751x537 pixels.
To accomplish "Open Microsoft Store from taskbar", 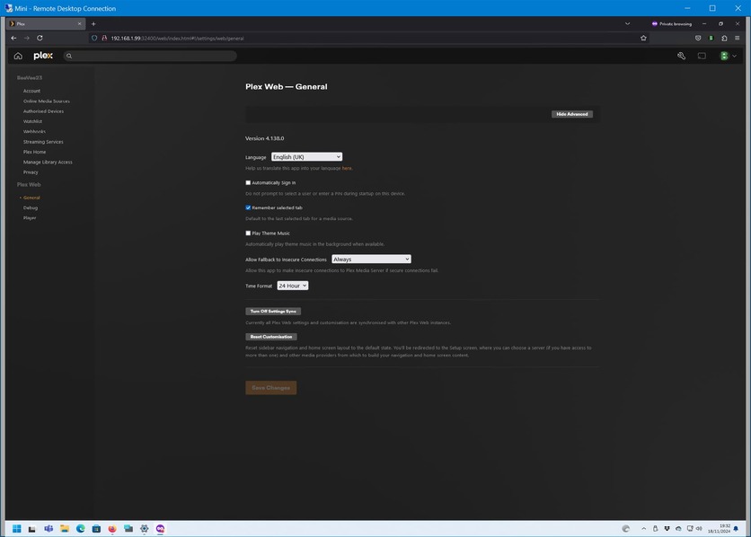I will [96, 529].
